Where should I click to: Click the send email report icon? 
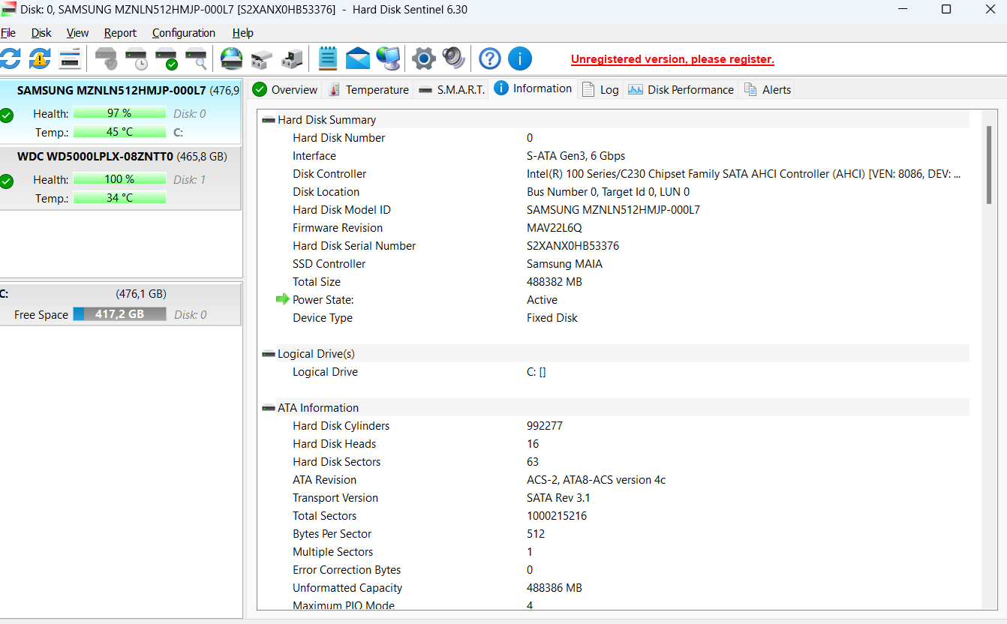[x=357, y=58]
